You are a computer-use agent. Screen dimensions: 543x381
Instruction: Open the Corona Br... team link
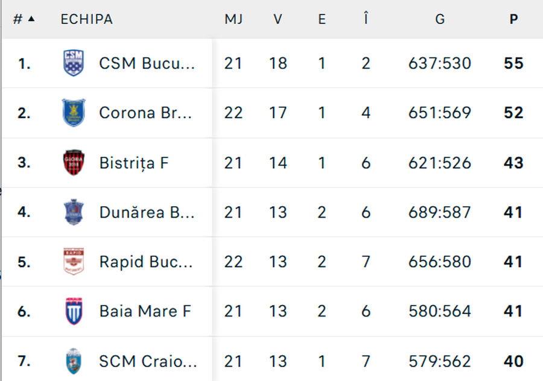[145, 113]
